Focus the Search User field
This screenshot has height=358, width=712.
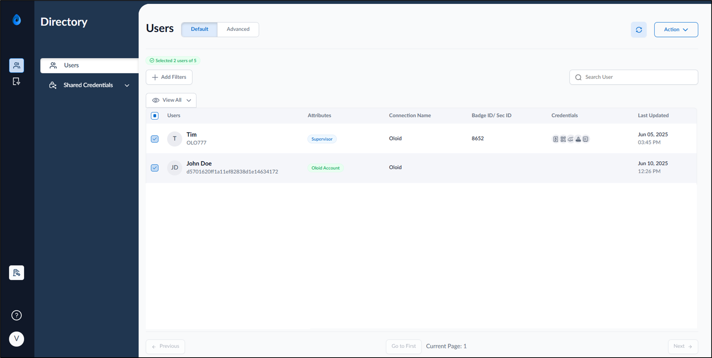pyautogui.click(x=633, y=77)
